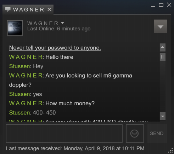This screenshot has height=154, width=174.
Task: Close the chat window with X
Action: pos(169,5)
